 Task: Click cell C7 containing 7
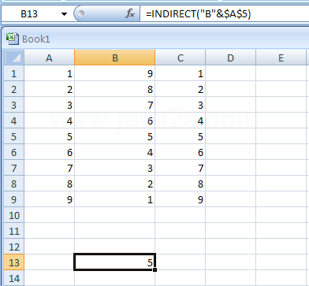(x=181, y=168)
